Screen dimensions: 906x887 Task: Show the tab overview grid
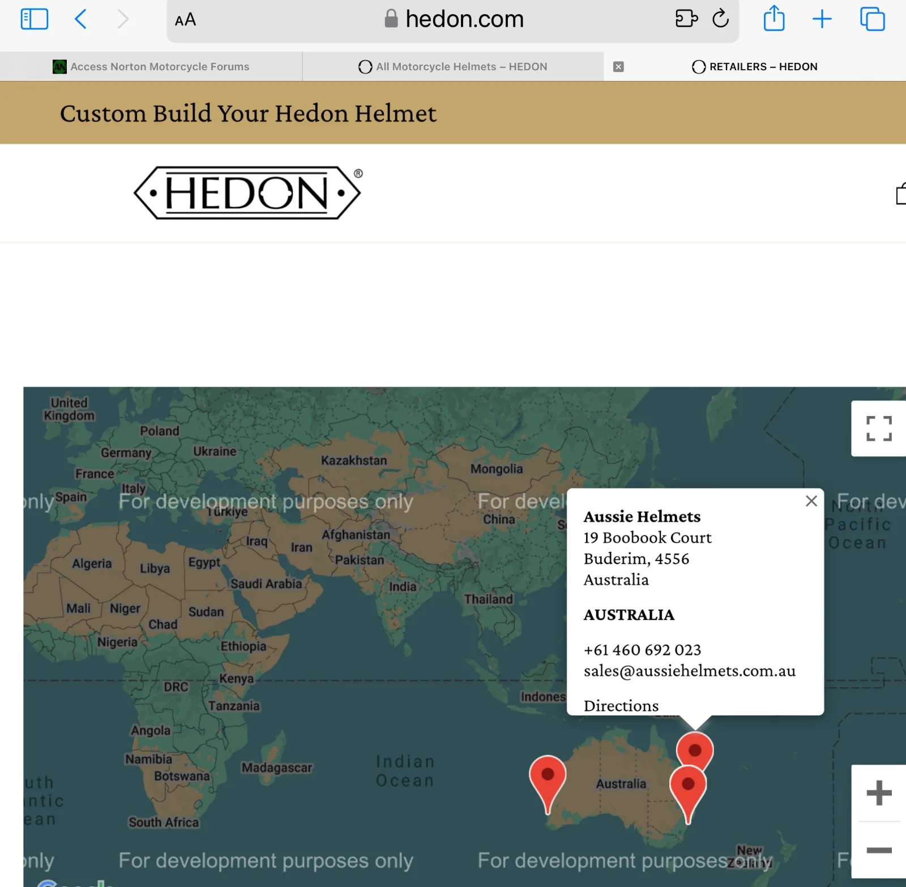pyautogui.click(x=872, y=19)
